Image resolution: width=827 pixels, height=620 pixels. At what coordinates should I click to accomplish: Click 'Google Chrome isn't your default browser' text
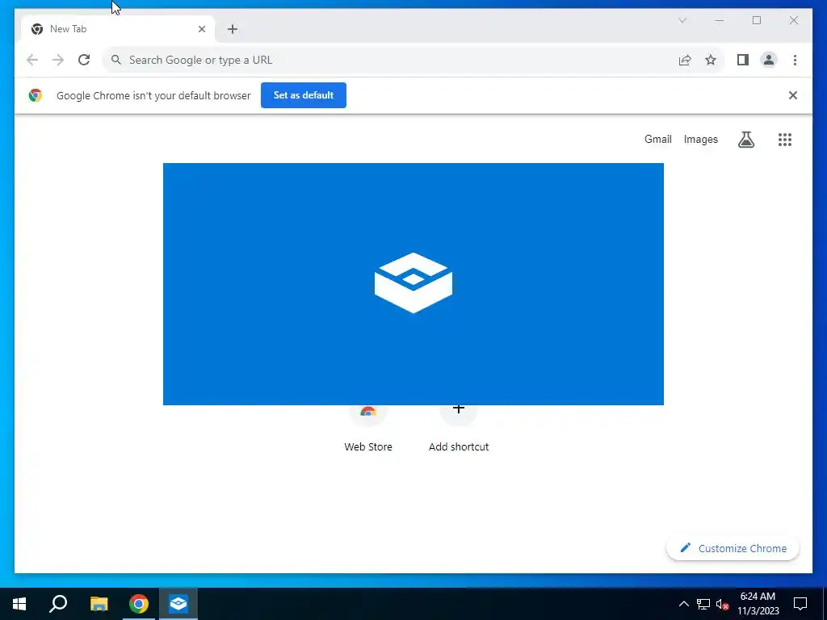[153, 95]
